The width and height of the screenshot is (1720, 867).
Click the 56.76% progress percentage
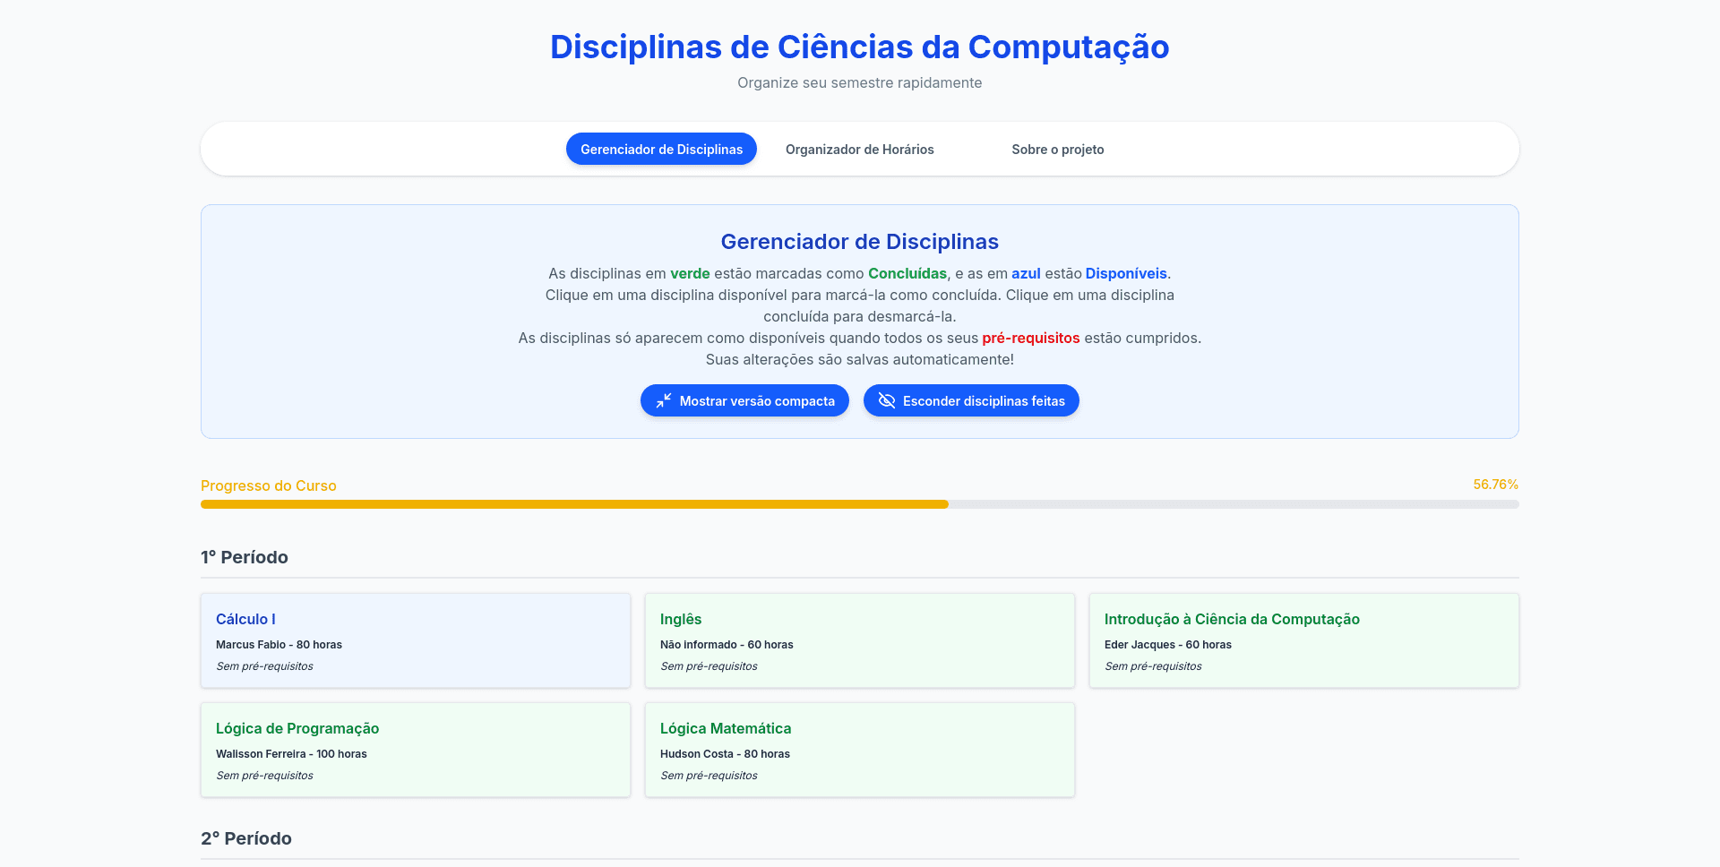pyautogui.click(x=1495, y=484)
